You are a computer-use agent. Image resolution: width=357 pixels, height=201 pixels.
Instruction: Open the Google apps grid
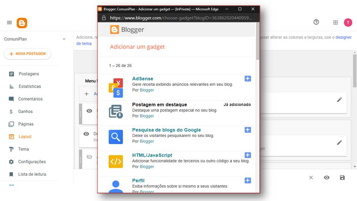coord(335,23)
